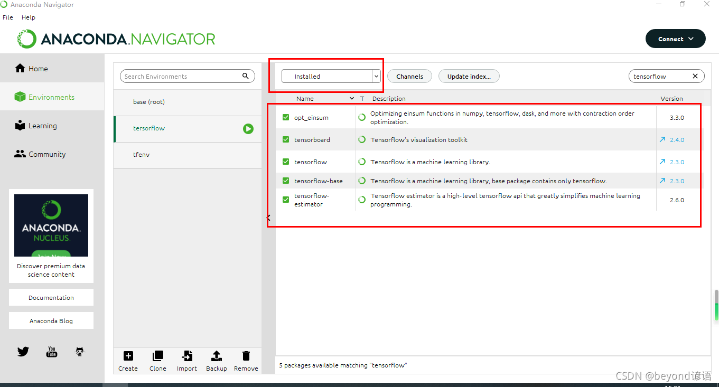The width and height of the screenshot is (719, 387).
Task: Click the package list vertical scrollbar
Action: point(716,305)
